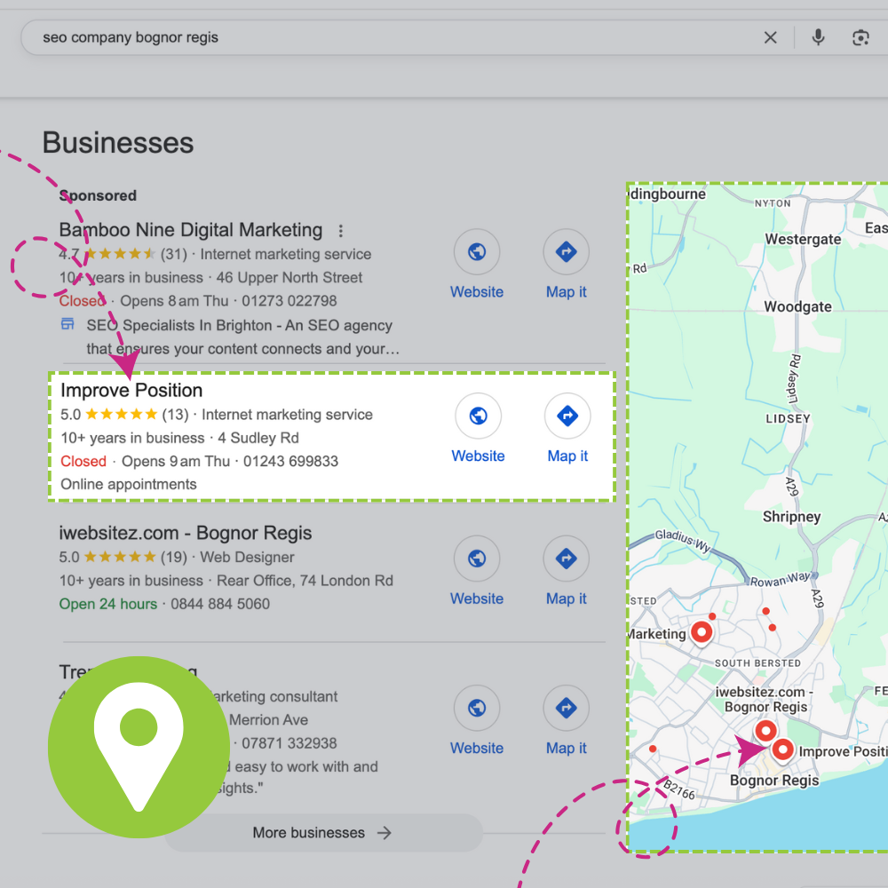Click into the search query input field
This screenshot has width=888, height=888.
tap(391, 37)
